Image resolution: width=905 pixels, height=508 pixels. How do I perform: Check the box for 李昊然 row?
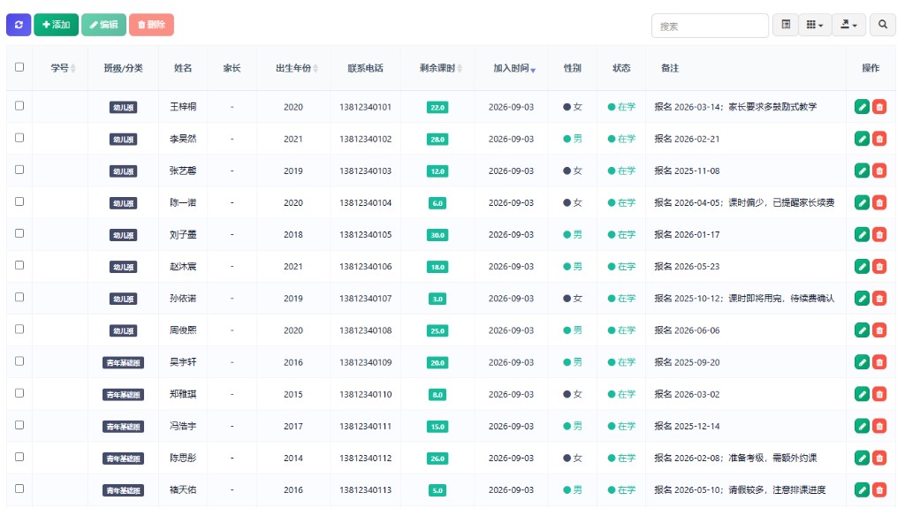pyautogui.click(x=19, y=138)
